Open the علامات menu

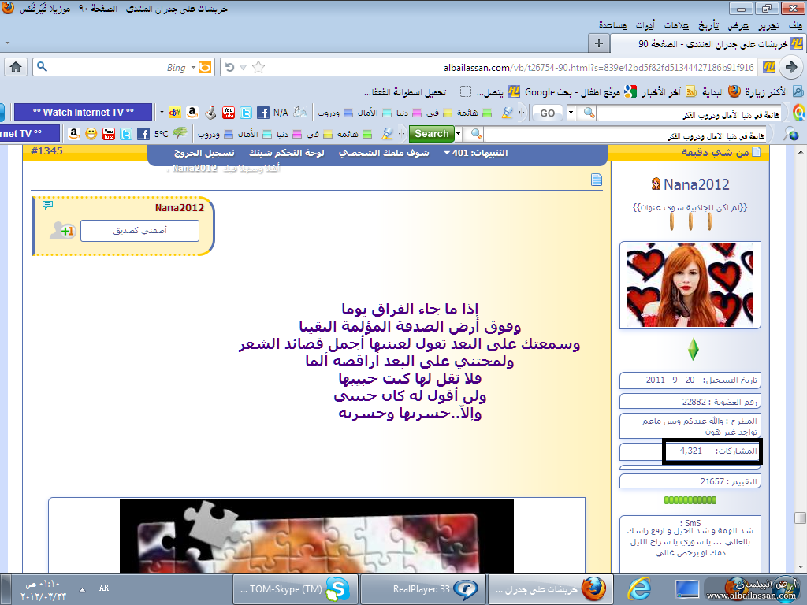(675, 25)
